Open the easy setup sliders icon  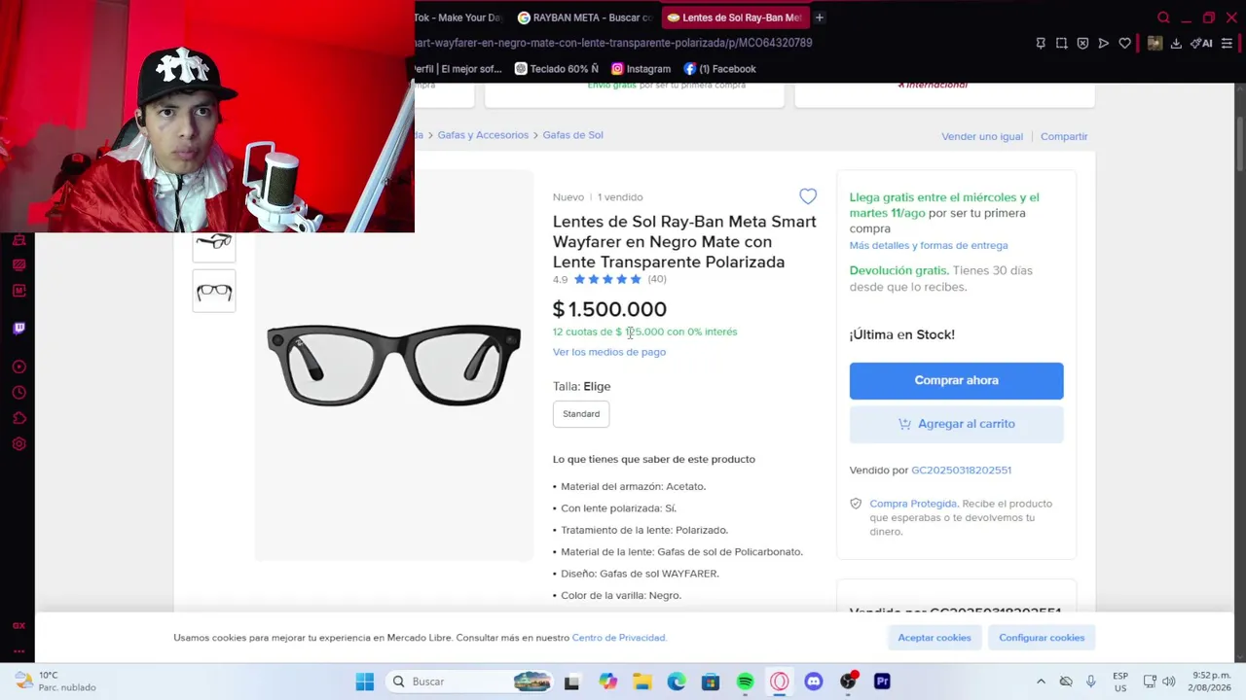(1227, 43)
